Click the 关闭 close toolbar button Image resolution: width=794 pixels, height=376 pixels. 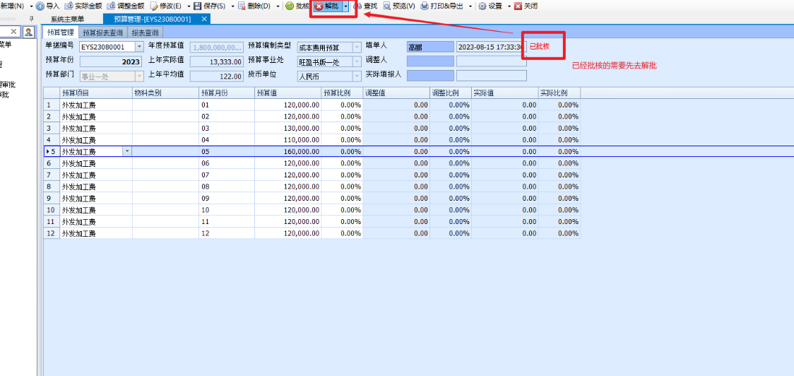click(526, 6)
